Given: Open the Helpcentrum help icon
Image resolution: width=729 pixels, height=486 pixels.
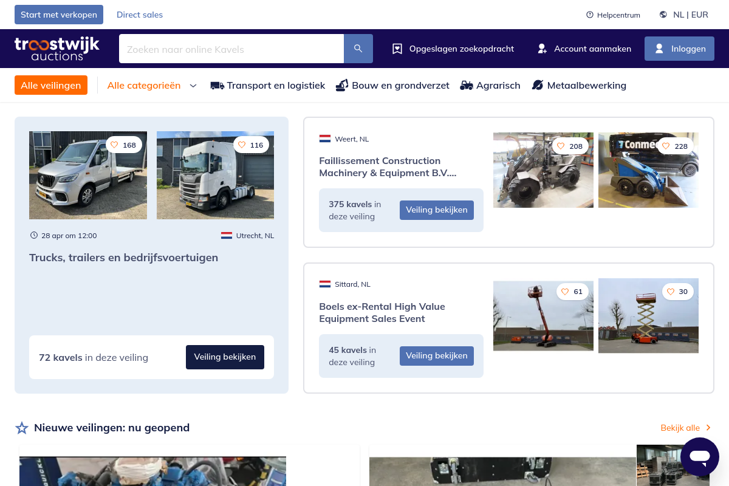Looking at the screenshot, I should [589, 15].
